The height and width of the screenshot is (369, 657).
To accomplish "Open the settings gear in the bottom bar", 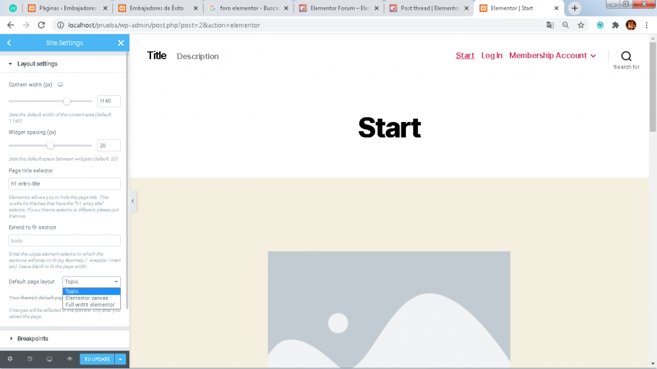I will coord(10,359).
